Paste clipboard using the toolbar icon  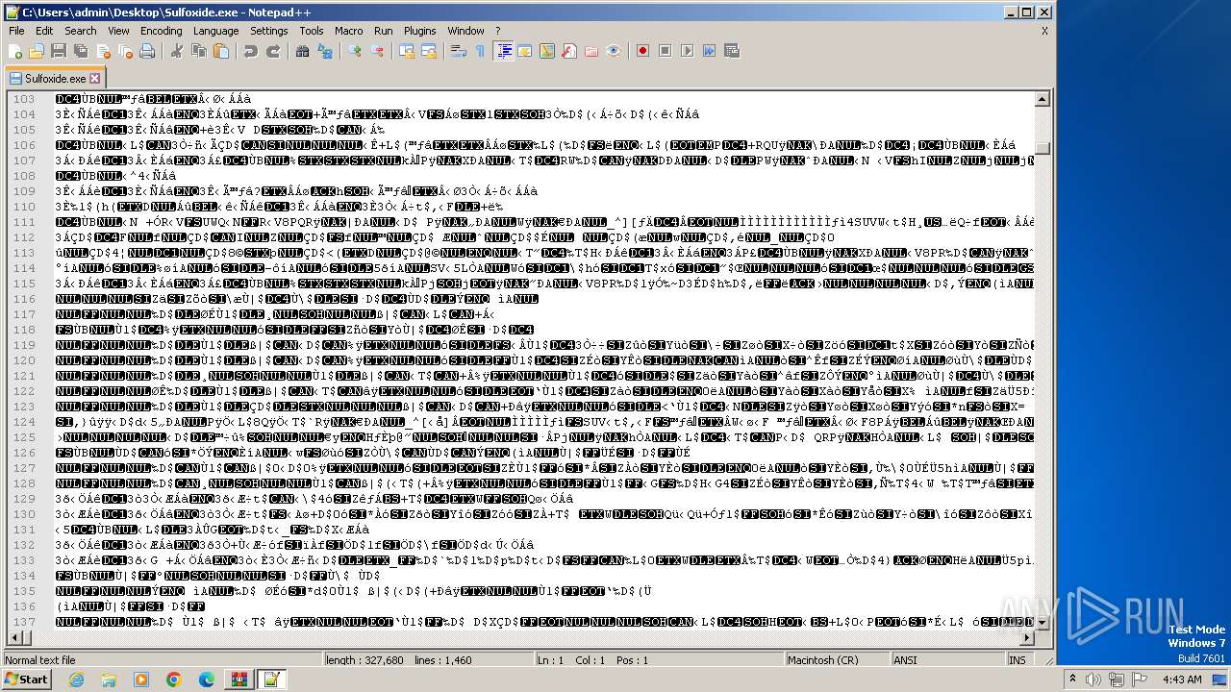point(220,51)
